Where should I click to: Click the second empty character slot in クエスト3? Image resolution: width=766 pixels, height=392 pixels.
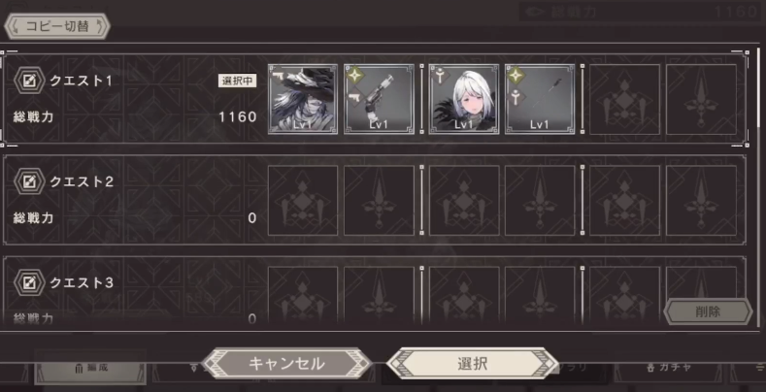click(x=464, y=295)
